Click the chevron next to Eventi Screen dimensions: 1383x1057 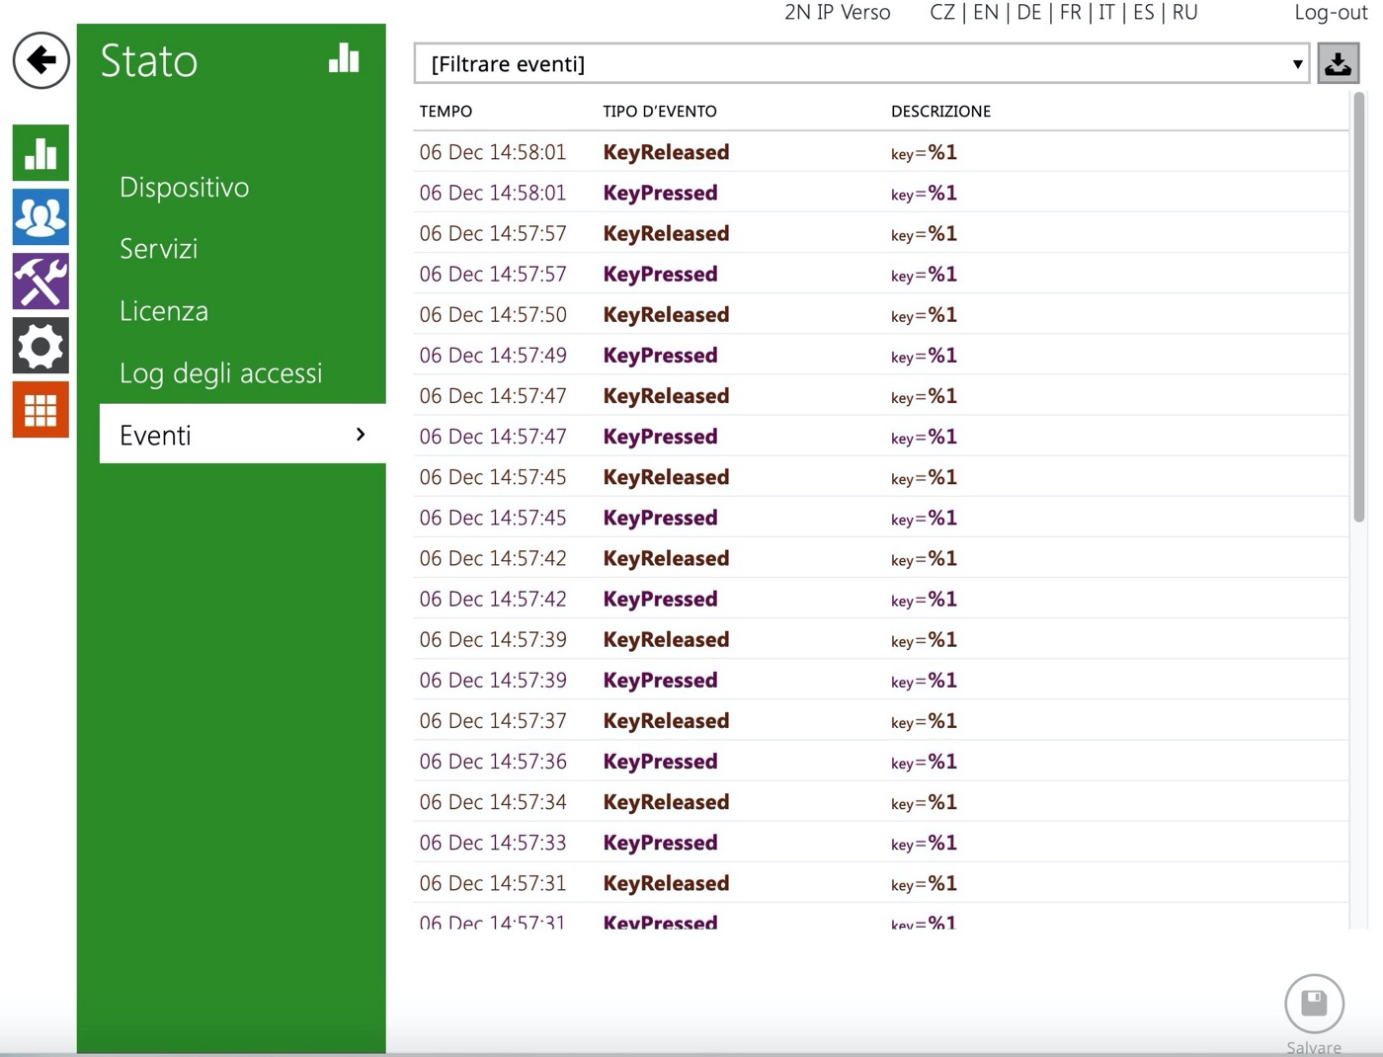click(361, 435)
